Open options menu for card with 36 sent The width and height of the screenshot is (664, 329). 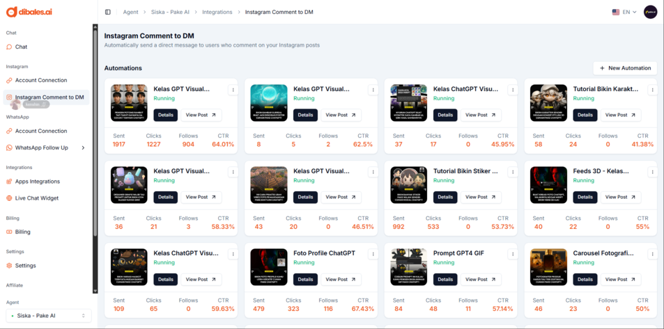233,172
